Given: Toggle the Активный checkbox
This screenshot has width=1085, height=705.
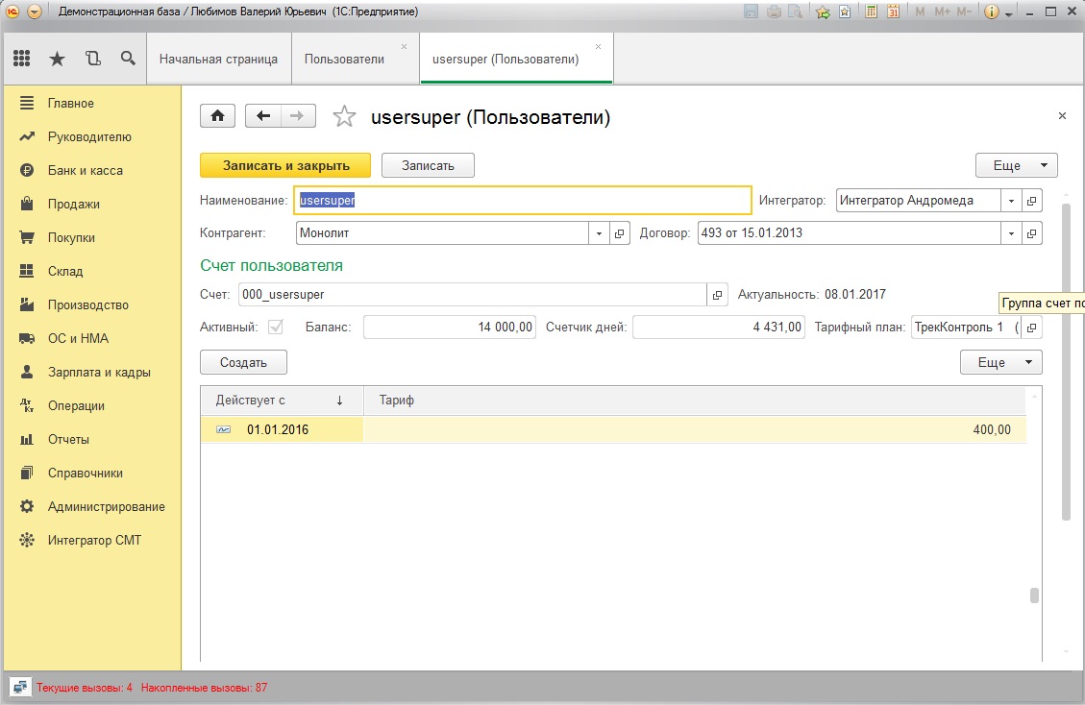Looking at the screenshot, I should click(x=276, y=328).
